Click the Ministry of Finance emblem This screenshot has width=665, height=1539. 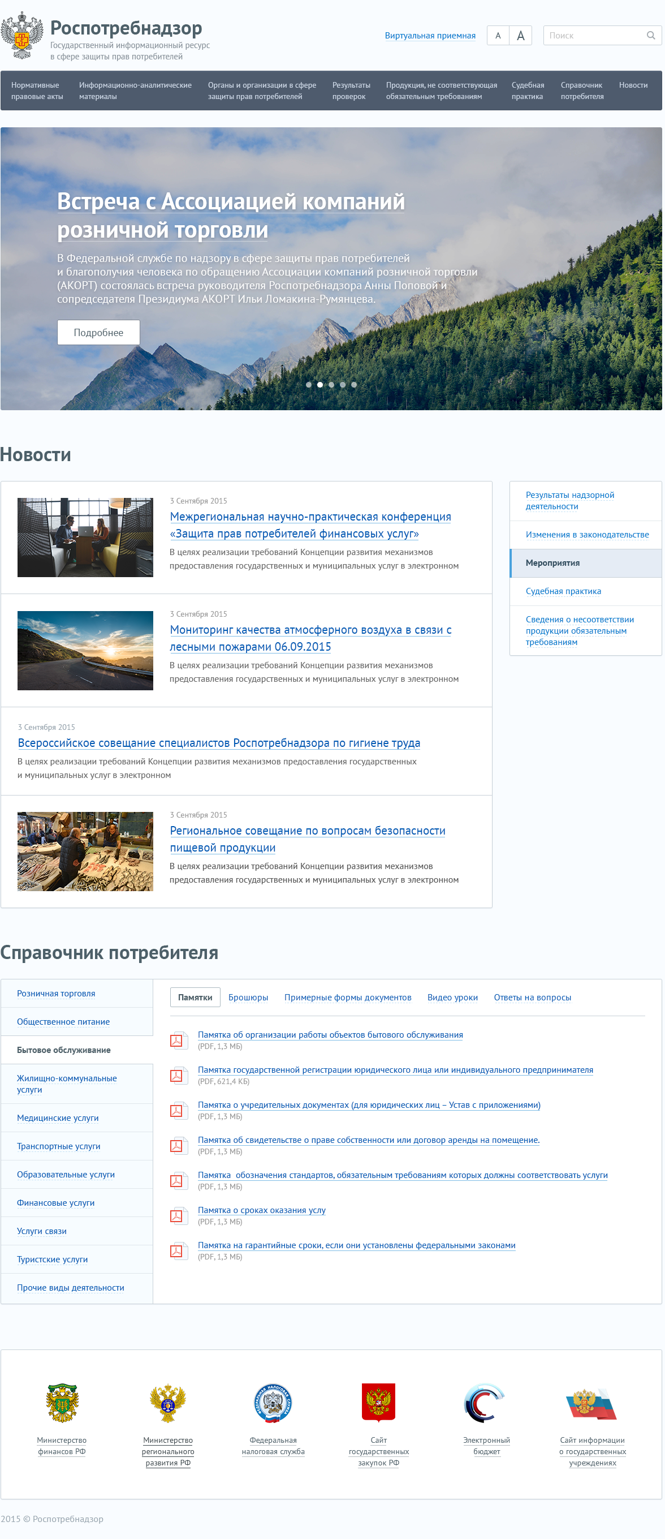pos(62,1403)
